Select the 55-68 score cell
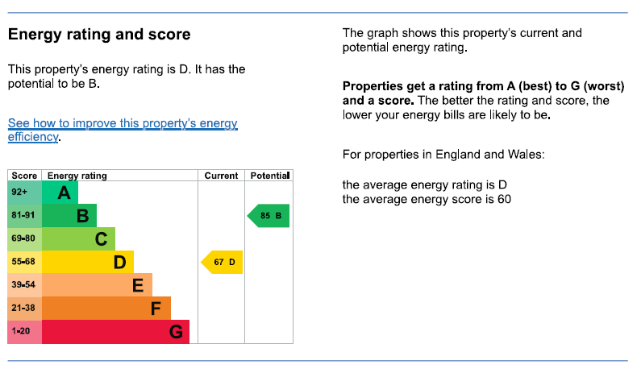The image size is (637, 377). coord(24,263)
